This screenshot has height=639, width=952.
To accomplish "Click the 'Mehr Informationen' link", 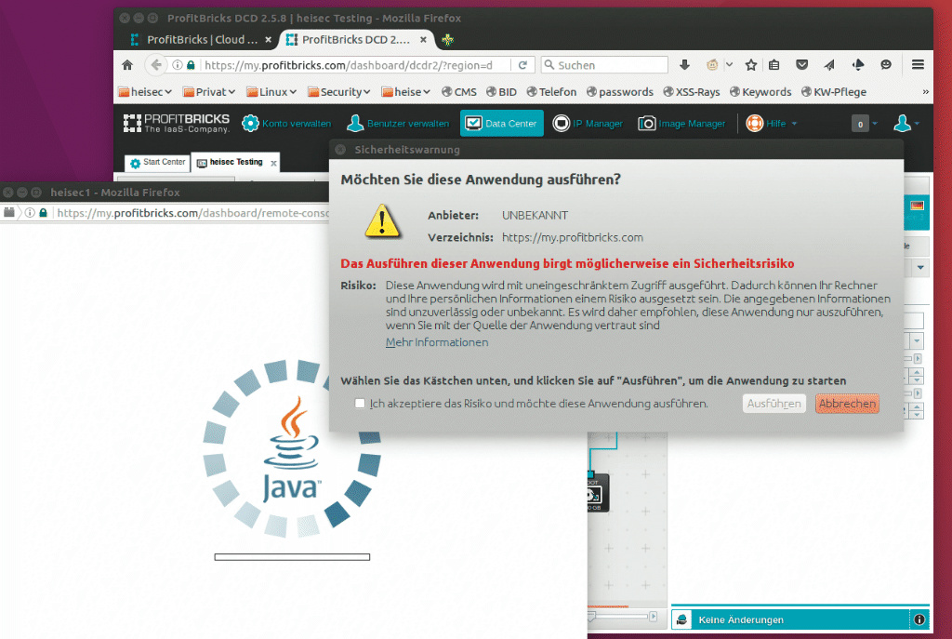I will point(436,342).
